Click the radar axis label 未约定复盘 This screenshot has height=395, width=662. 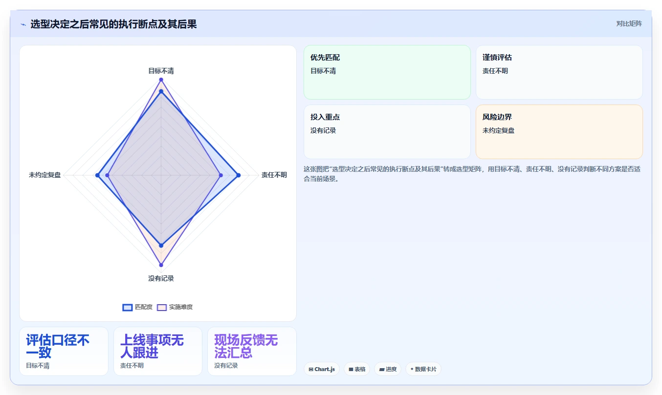45,175
